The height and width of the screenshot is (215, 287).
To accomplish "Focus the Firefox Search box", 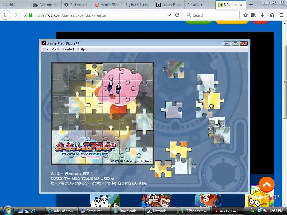I will click(212, 15).
